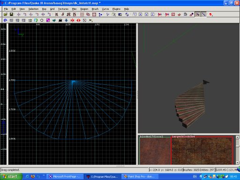Click the blue downward arrow patch icon
Image resolution: width=240 pixels, height=180 pixels.
(66, 20)
